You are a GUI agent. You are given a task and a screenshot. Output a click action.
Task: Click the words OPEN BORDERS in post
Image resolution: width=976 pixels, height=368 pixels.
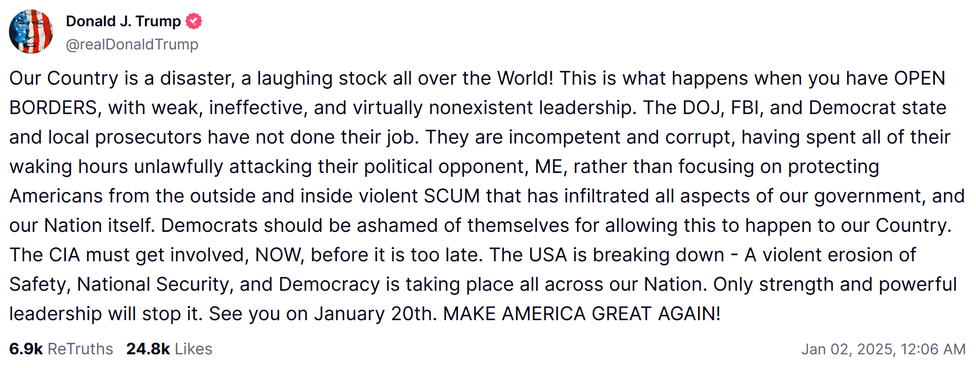(x=920, y=78)
